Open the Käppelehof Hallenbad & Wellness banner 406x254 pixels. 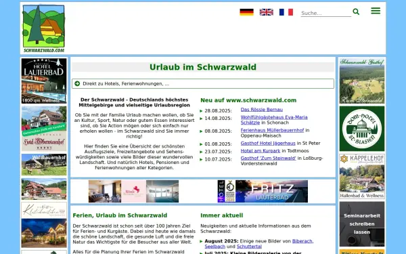(x=362, y=177)
